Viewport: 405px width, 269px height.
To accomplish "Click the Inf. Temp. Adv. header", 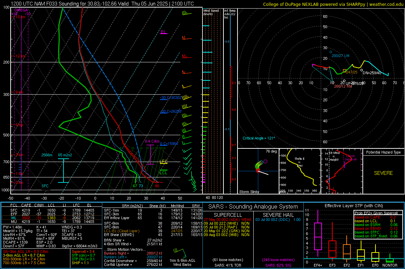I will point(230,14).
